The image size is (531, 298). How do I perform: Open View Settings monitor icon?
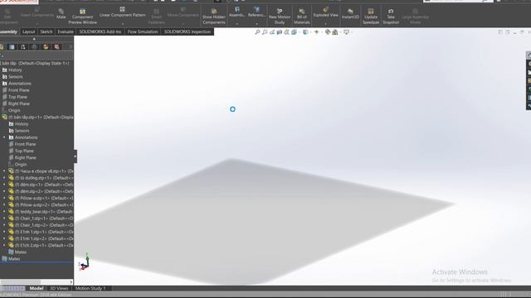(346, 32)
